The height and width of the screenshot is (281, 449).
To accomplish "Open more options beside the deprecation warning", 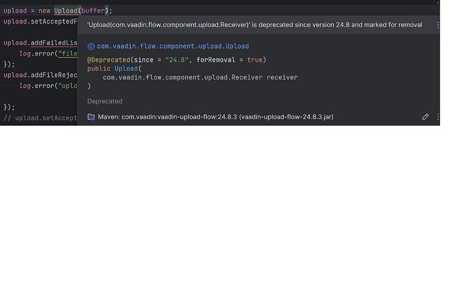I will (x=438, y=25).
